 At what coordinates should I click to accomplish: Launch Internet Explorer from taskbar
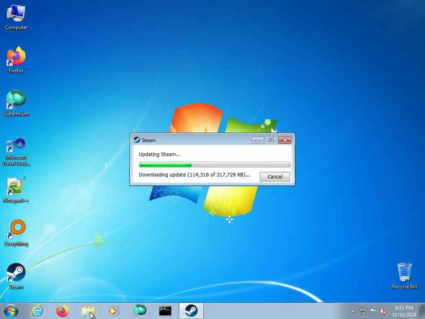click(37, 311)
